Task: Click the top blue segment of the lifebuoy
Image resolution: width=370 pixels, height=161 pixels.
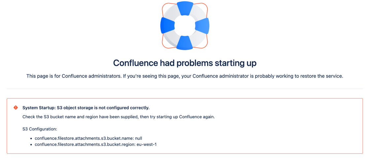Action: point(185,9)
